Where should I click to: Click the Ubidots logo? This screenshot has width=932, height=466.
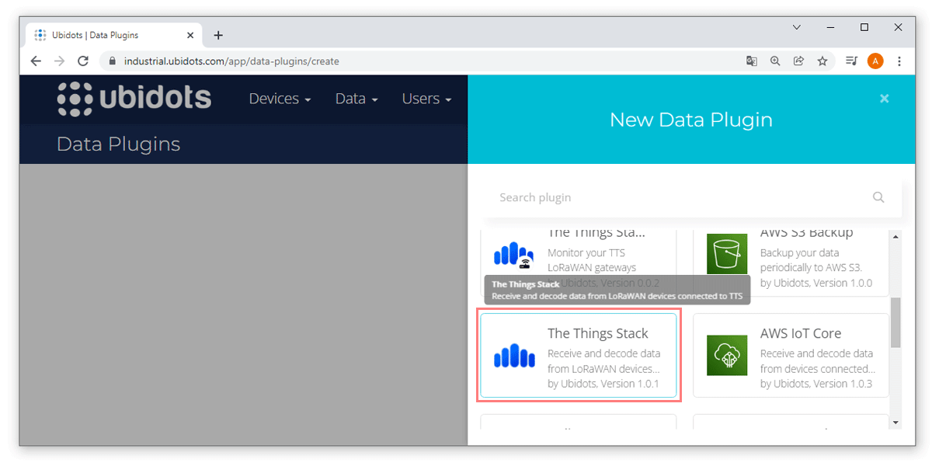[x=134, y=99]
